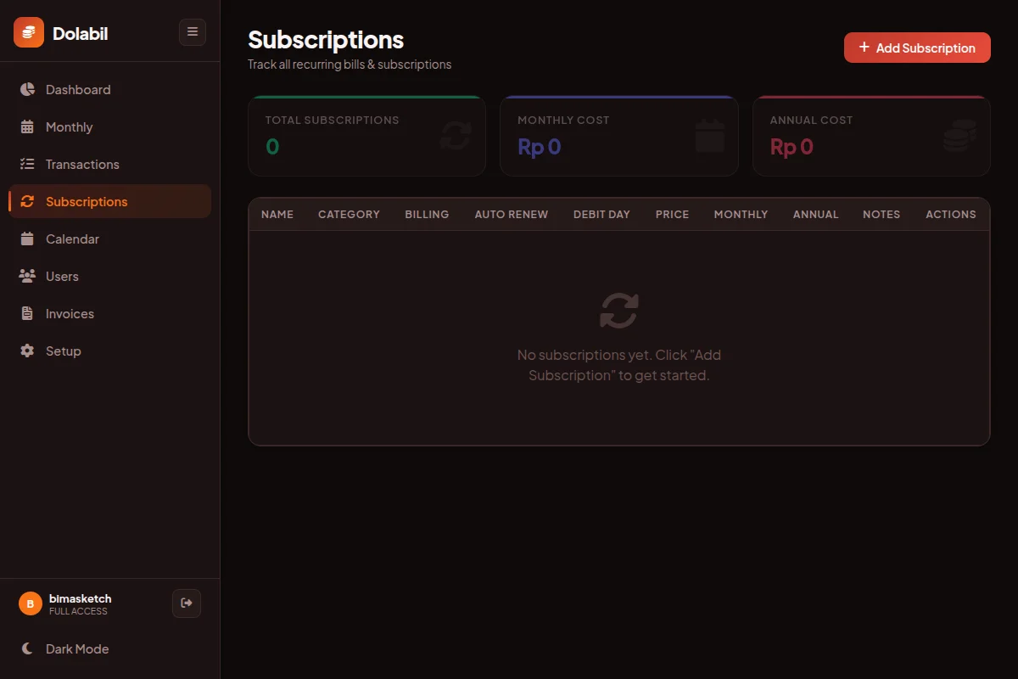This screenshot has width=1018, height=679.
Task: Toggle Dark Mode label
Action: (x=77, y=648)
